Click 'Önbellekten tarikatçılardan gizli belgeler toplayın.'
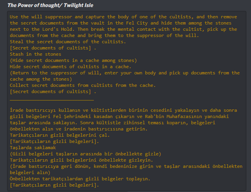Image resolution: width=251 pixels, height=192 pixels. pos(80,179)
